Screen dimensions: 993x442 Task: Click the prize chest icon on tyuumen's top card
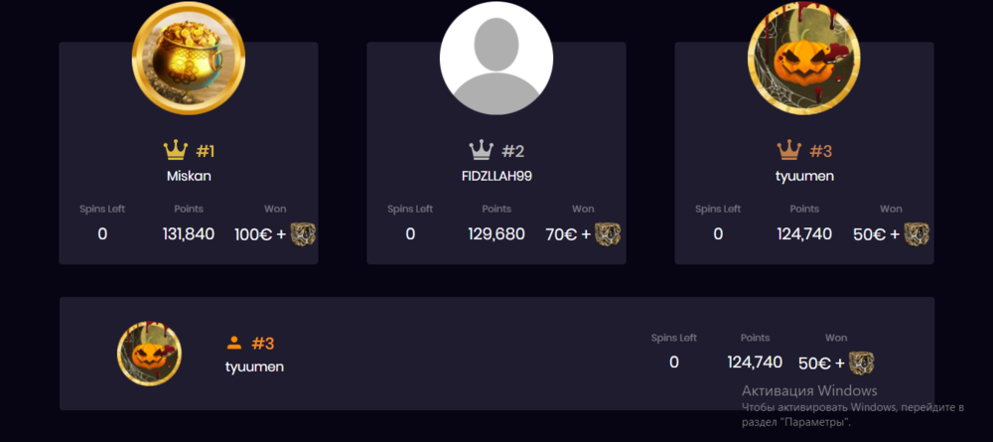coord(917,234)
